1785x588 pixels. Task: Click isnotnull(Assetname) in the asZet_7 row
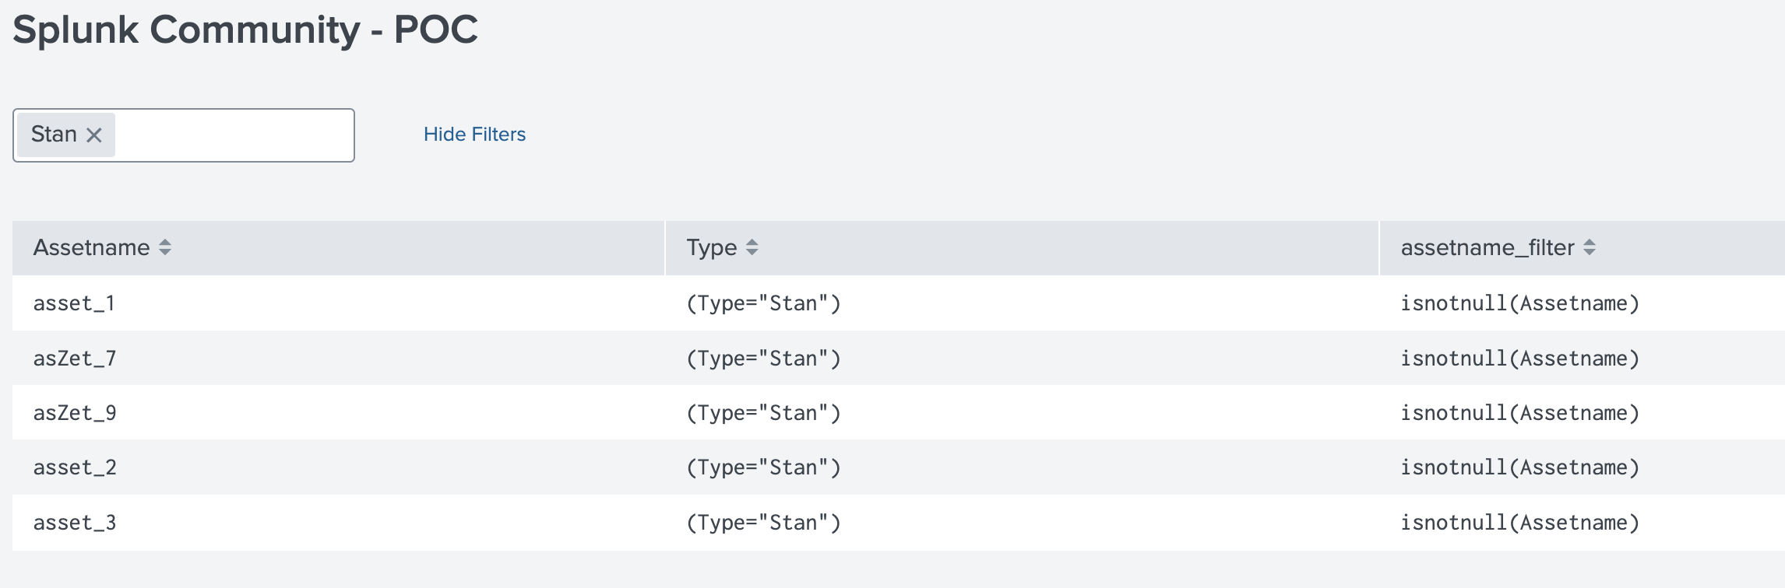(x=1519, y=359)
